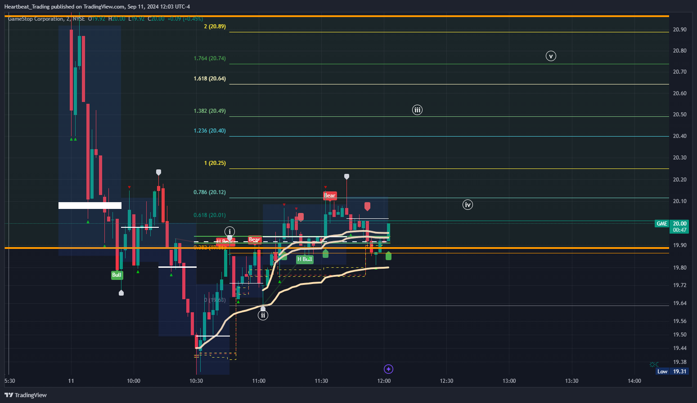697x403 pixels.
Task: Click the GME symbol tag on price axis
Action: 662,224
